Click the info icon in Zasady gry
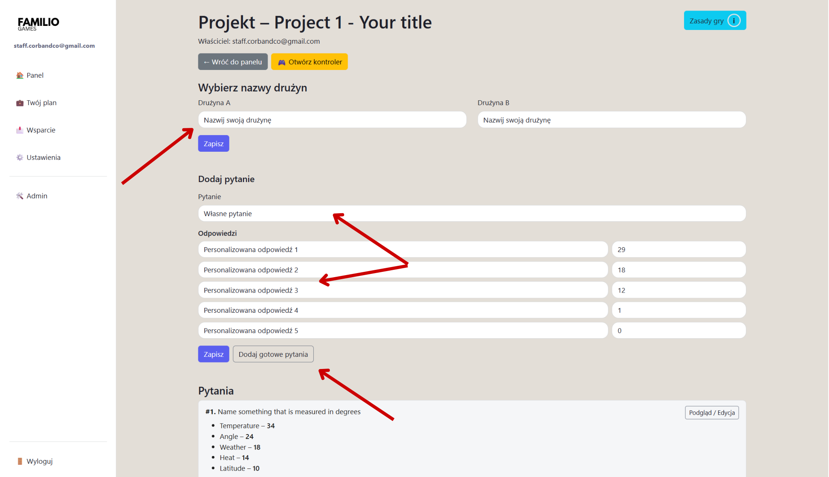The width and height of the screenshot is (829, 477). (733, 21)
